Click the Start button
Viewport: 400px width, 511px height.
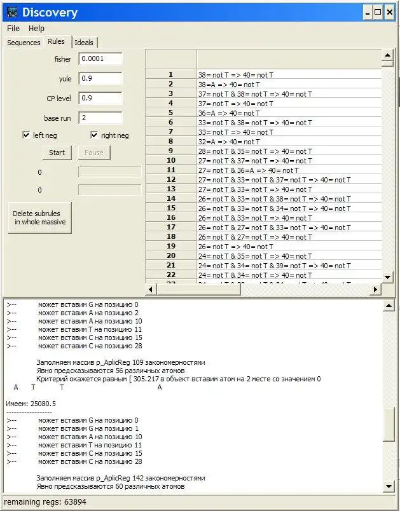click(x=57, y=153)
